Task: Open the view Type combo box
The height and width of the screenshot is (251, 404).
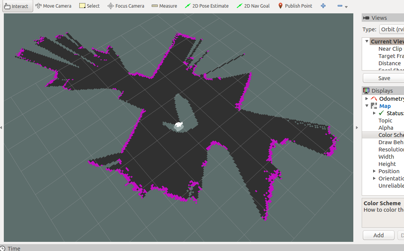Action: [x=392, y=29]
